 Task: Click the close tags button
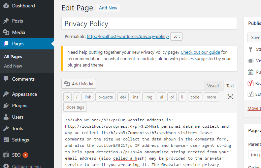coord(75,107)
